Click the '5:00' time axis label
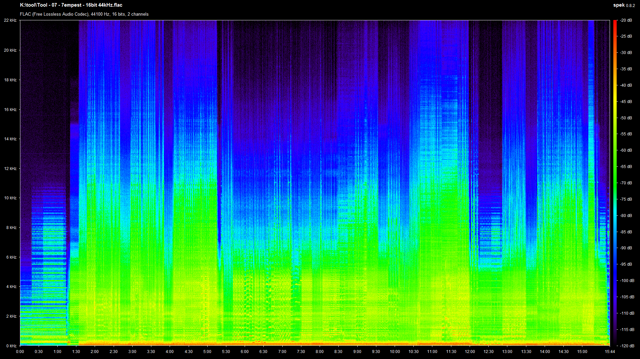This screenshot has width=640, height=359. point(207,352)
